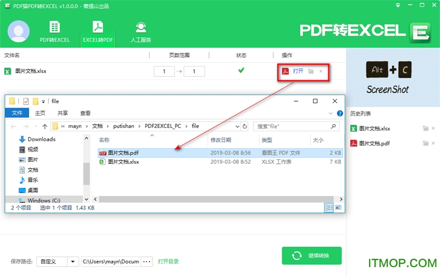Open the 文件 menu in Explorer
The height and width of the screenshot is (277, 440).
coord(17,113)
